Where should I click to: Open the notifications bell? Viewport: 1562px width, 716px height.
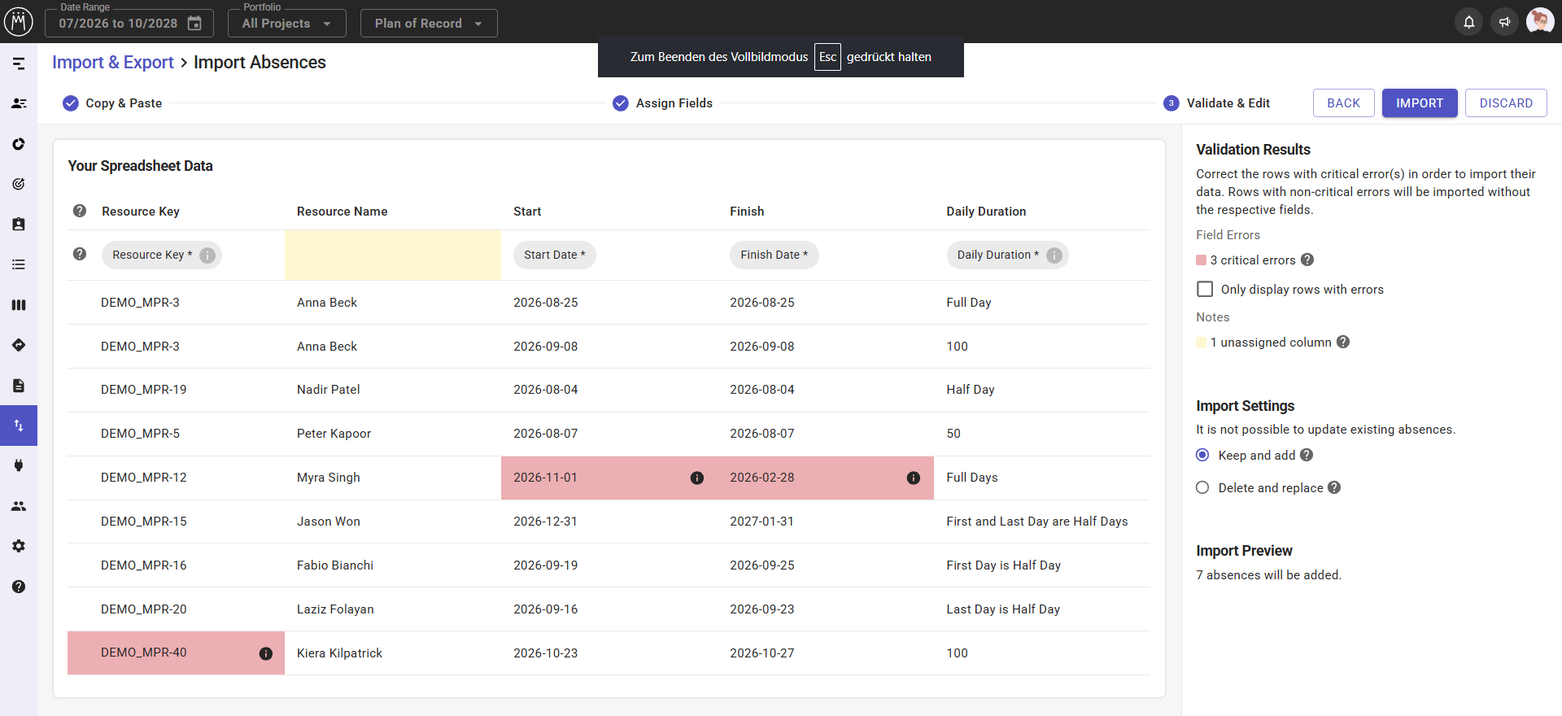pyautogui.click(x=1469, y=22)
